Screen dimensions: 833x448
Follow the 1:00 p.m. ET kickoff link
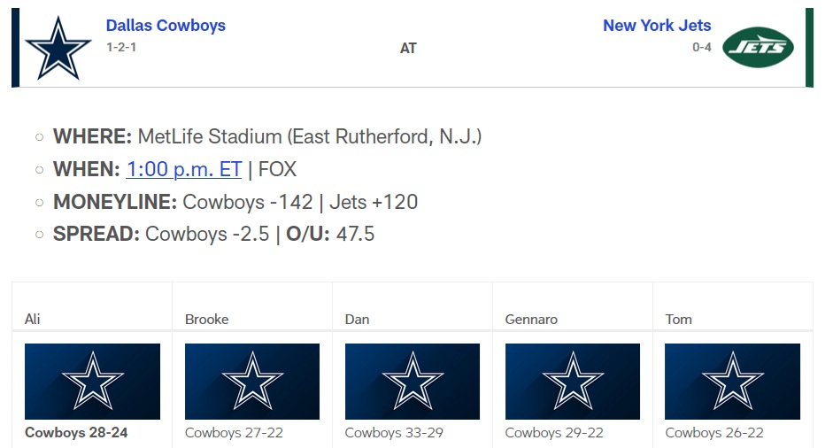click(183, 169)
